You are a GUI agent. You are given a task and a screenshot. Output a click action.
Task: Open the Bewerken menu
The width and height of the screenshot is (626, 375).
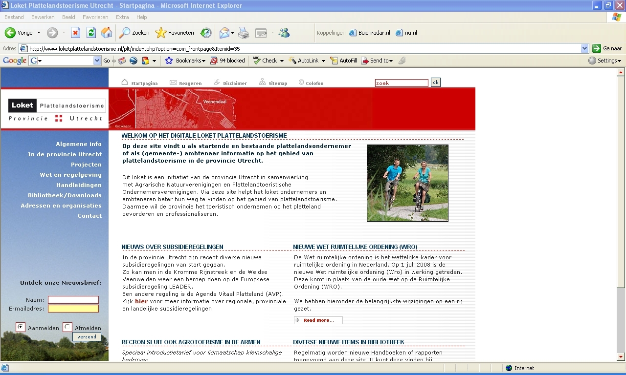click(x=43, y=17)
